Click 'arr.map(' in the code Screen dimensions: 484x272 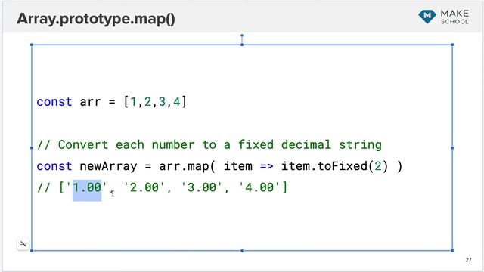[x=187, y=166]
